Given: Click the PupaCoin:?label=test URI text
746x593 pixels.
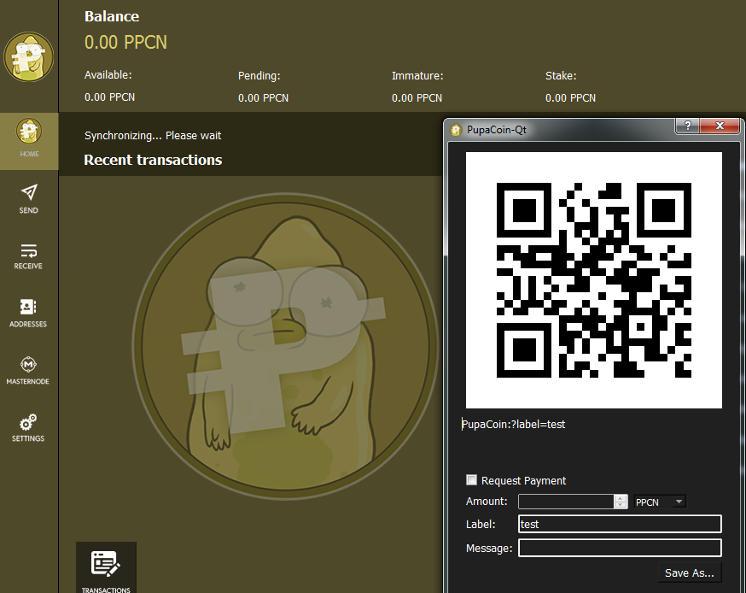Looking at the screenshot, I should [x=513, y=425].
